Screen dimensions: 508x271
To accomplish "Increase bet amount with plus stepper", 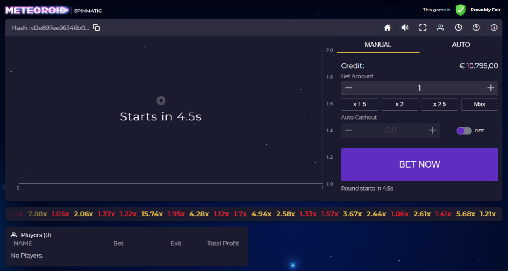I will pos(491,88).
